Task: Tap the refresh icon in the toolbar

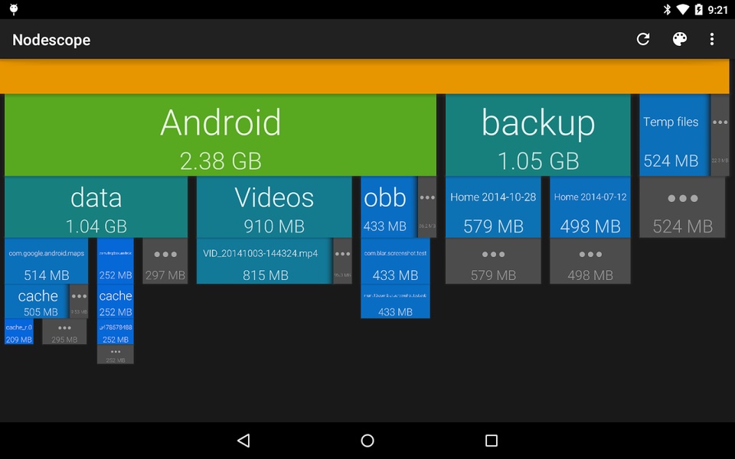Action: (643, 39)
